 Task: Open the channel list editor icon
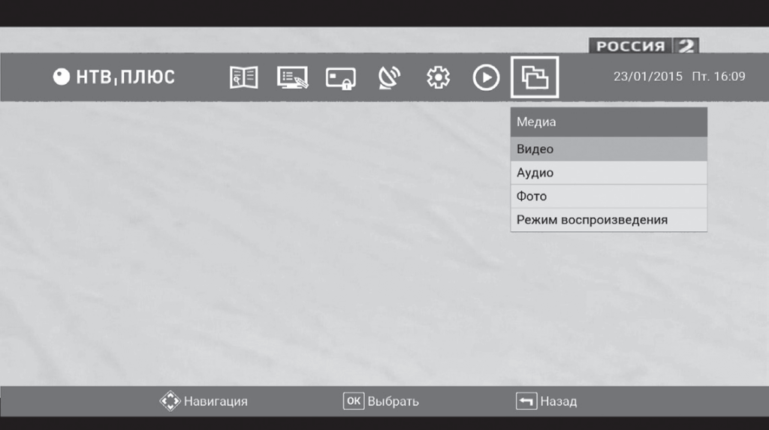pyautogui.click(x=292, y=77)
